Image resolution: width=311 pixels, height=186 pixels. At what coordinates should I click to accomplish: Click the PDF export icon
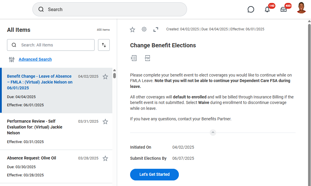coord(148,58)
